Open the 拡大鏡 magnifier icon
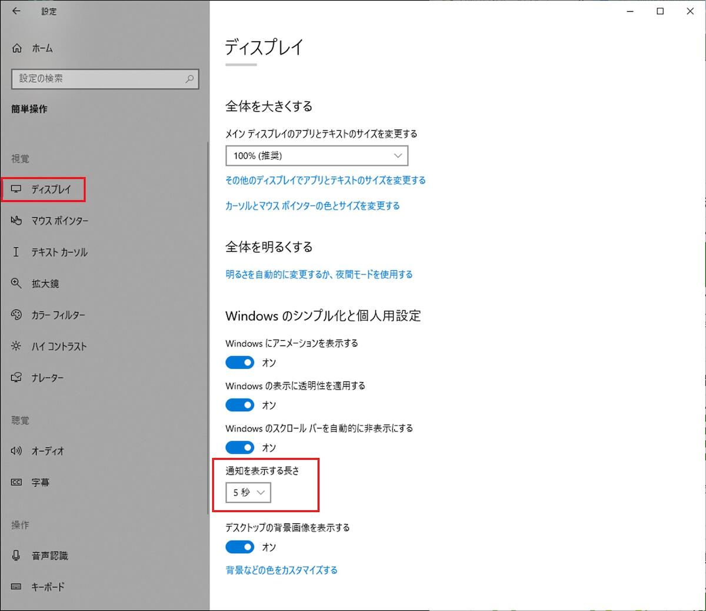The width and height of the screenshot is (706, 611). 16,284
